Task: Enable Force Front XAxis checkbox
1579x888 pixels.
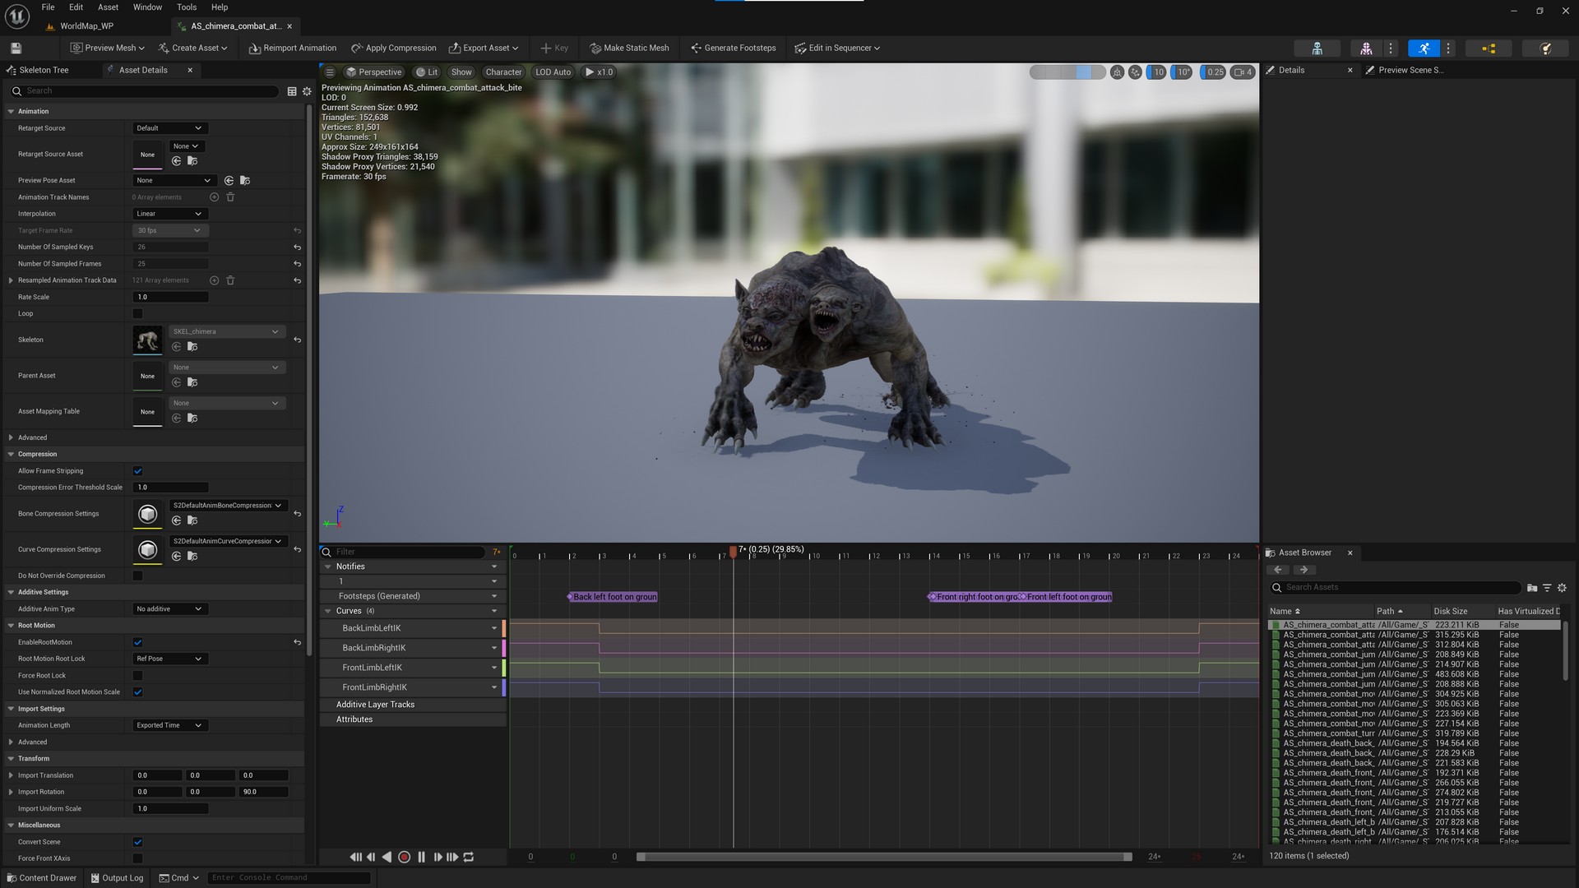Action: coord(137,858)
